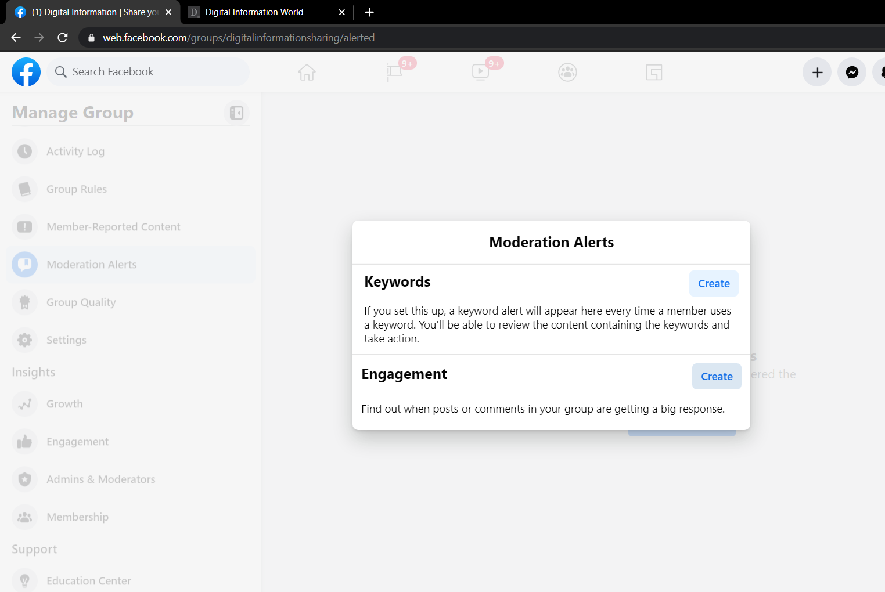Click the Moderation Alerts chat bubble icon
The image size is (885, 592).
(24, 264)
